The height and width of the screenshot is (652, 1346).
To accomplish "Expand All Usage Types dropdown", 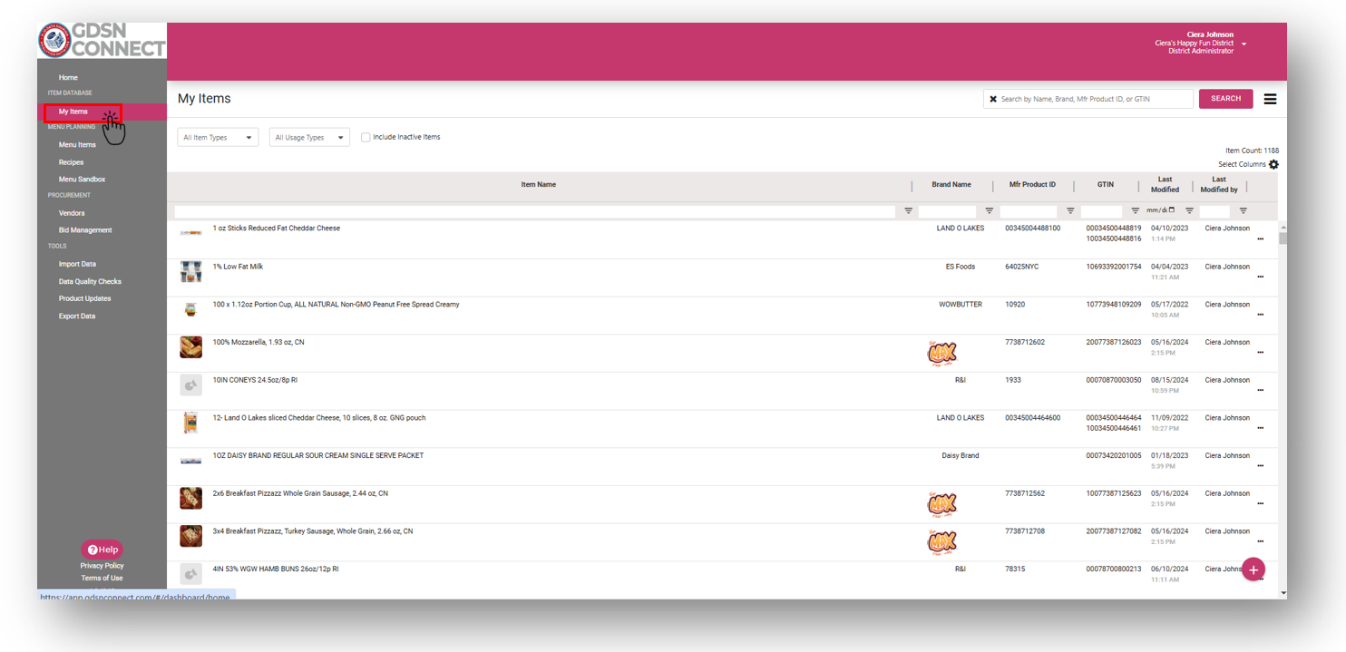I will pyautogui.click(x=309, y=138).
